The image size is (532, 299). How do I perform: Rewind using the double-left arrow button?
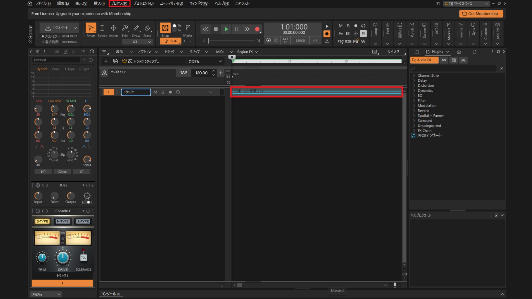[x=205, y=29]
